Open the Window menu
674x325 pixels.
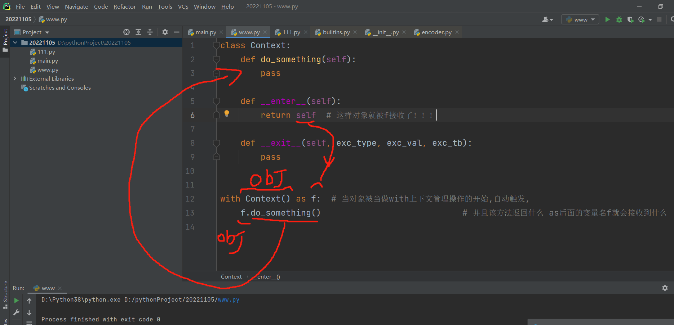204,6
